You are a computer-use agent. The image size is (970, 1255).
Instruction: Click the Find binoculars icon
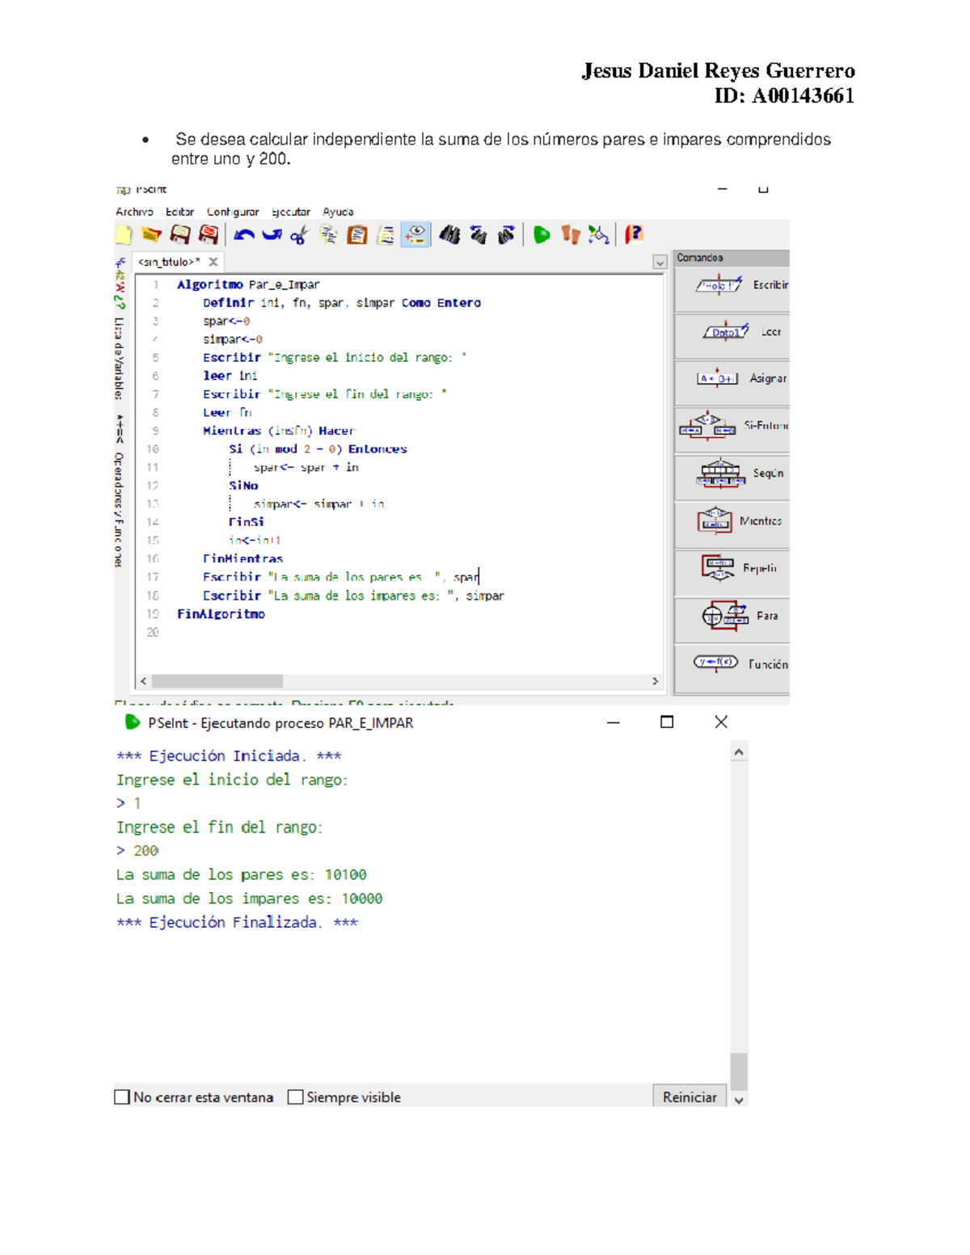pyautogui.click(x=449, y=235)
